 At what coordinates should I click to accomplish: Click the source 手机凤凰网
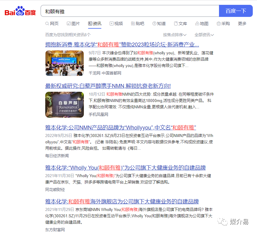pyautogui.click(x=98, y=114)
